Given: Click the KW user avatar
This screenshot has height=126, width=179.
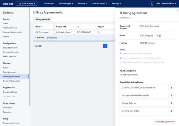Looking at the screenshot, I should pyautogui.click(x=158, y=3).
